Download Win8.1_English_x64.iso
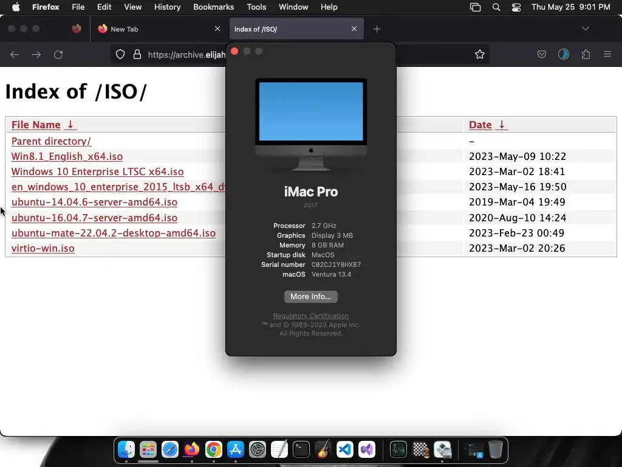 tap(67, 156)
